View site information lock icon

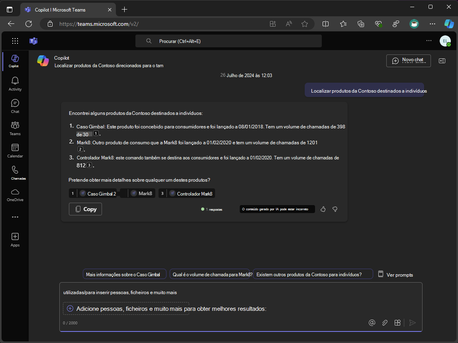tap(50, 24)
